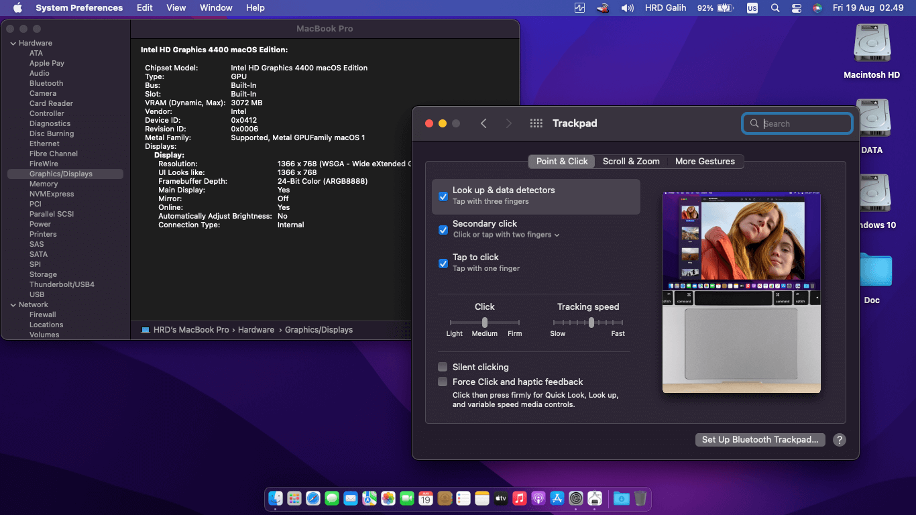This screenshot has height=515, width=916.
Task: Open the Apple menu
Action: 17,8
